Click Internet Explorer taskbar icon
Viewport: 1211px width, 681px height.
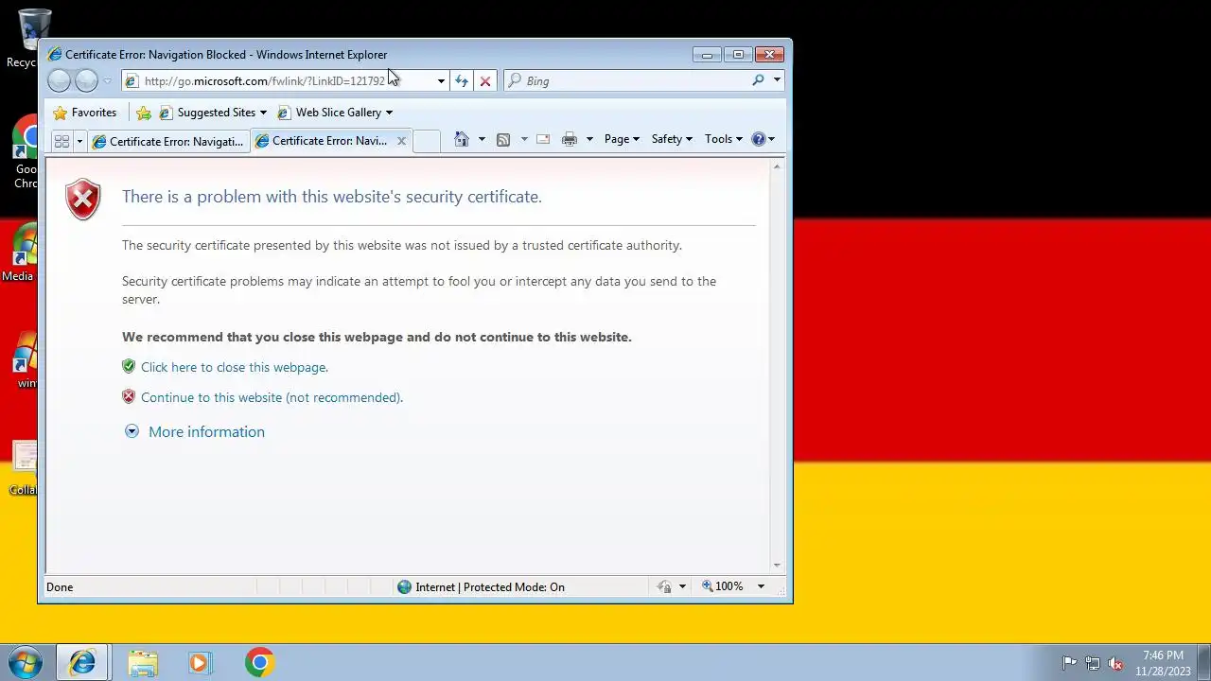coord(81,663)
